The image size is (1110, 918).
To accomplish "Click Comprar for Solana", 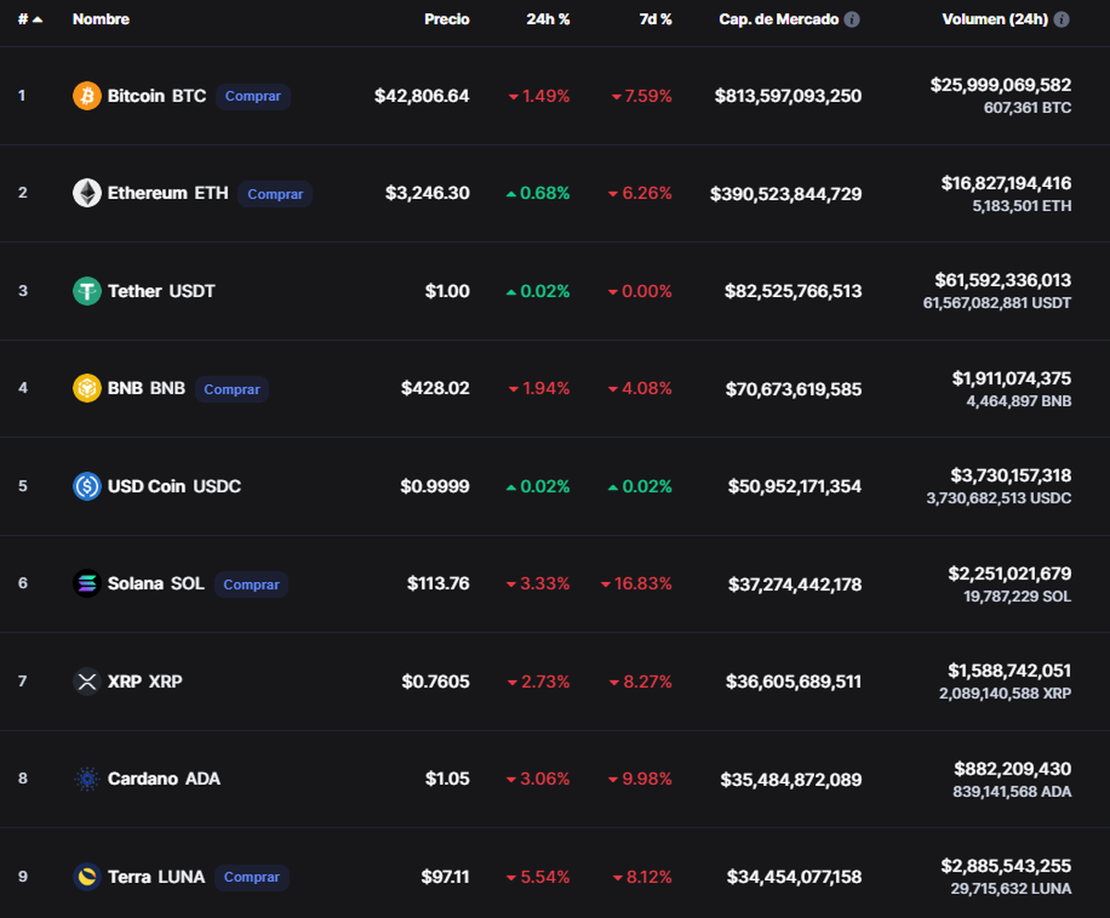I will coord(251,584).
